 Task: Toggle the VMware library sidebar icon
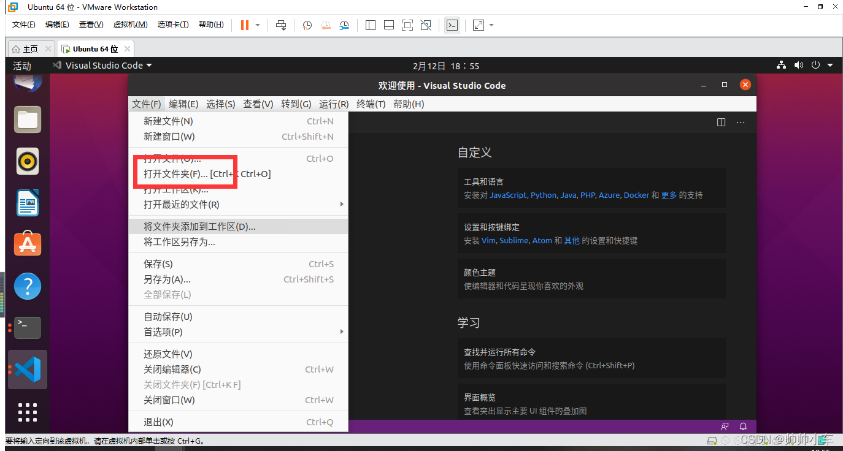371,25
